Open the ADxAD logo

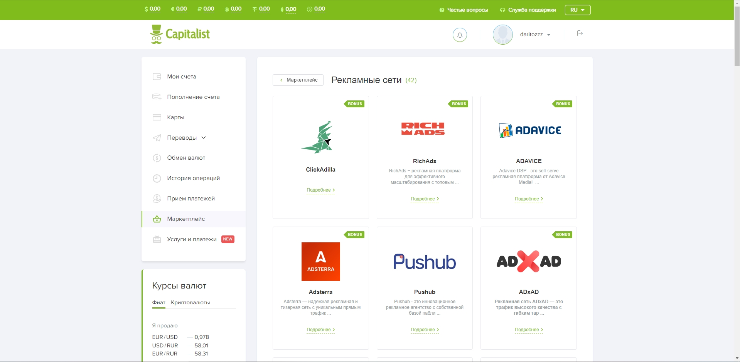(529, 262)
